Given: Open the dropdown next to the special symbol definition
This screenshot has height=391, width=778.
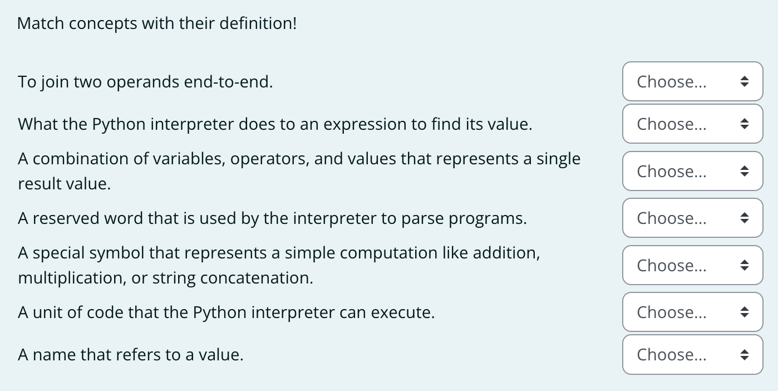Looking at the screenshot, I should point(692,265).
